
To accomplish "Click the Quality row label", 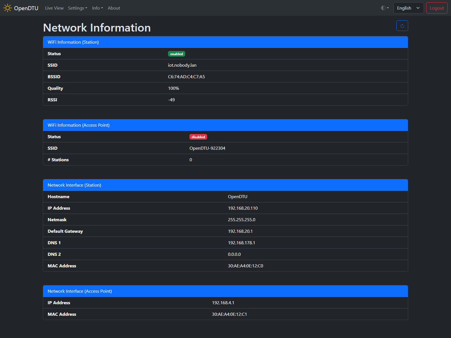I will click(x=55, y=88).
